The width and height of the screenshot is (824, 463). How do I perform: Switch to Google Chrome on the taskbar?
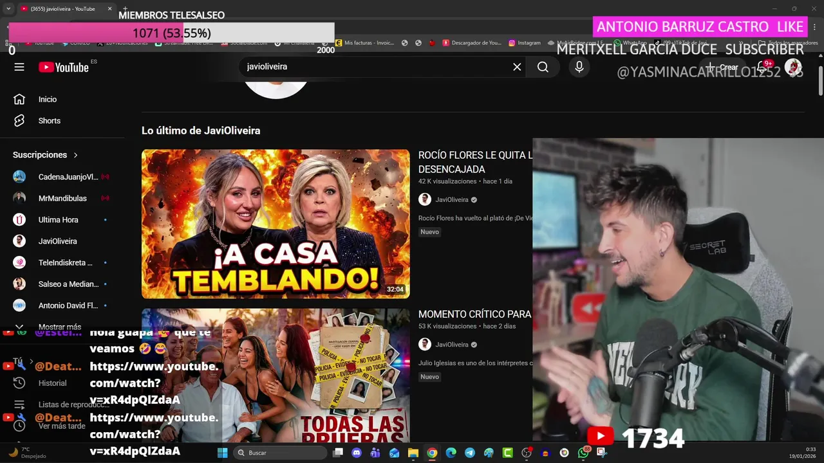pos(432,453)
